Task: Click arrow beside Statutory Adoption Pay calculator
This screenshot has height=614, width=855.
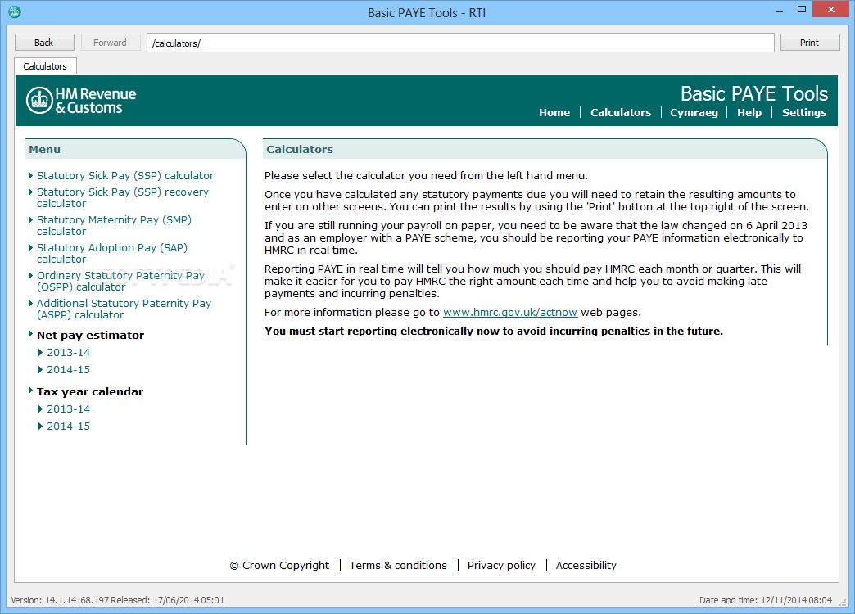Action: (30, 247)
